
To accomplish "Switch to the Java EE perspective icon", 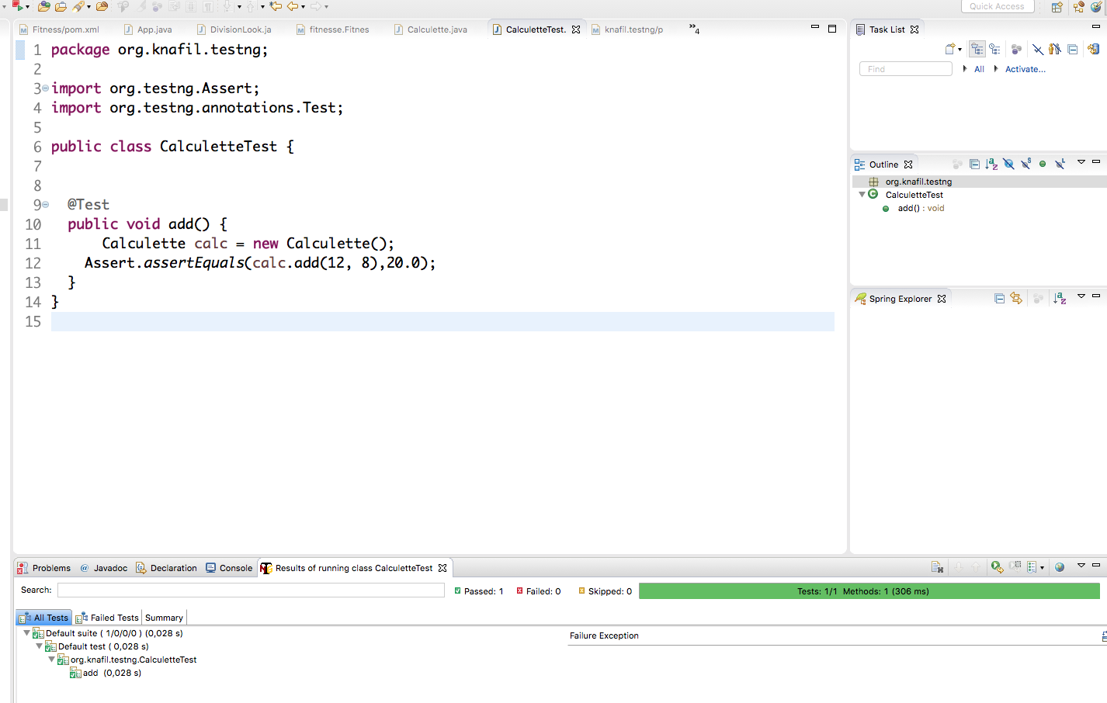I will tap(1079, 7).
